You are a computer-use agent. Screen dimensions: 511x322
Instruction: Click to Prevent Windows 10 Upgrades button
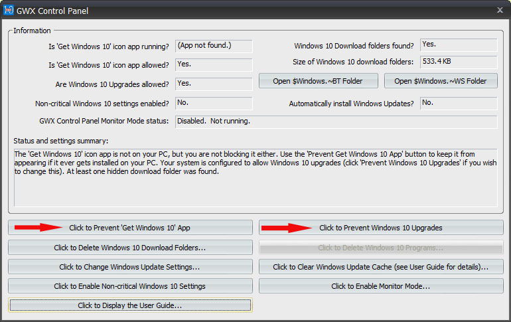point(381,228)
